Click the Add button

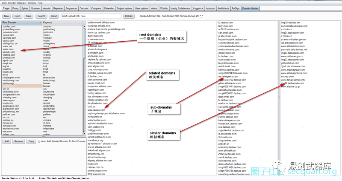tap(7, 141)
